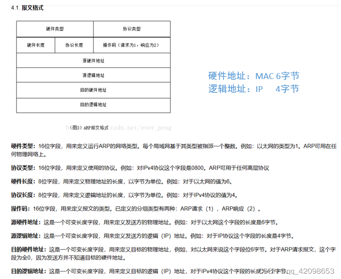
Task: Click the text 'ARP请求（1）'
Action: tap(198, 209)
